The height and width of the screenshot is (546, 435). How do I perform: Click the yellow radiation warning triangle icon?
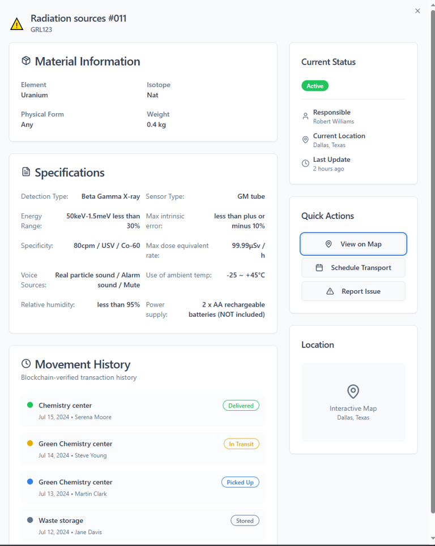tap(17, 24)
